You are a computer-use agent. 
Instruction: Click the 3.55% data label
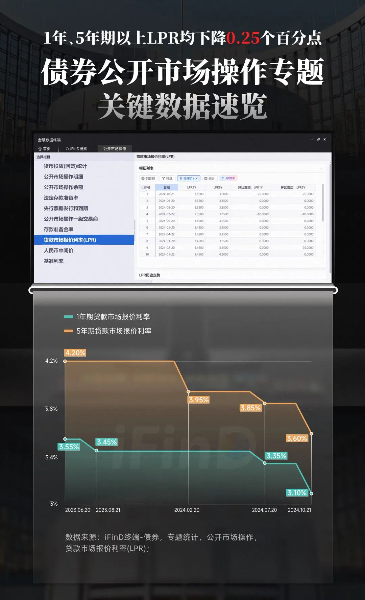coord(69,447)
